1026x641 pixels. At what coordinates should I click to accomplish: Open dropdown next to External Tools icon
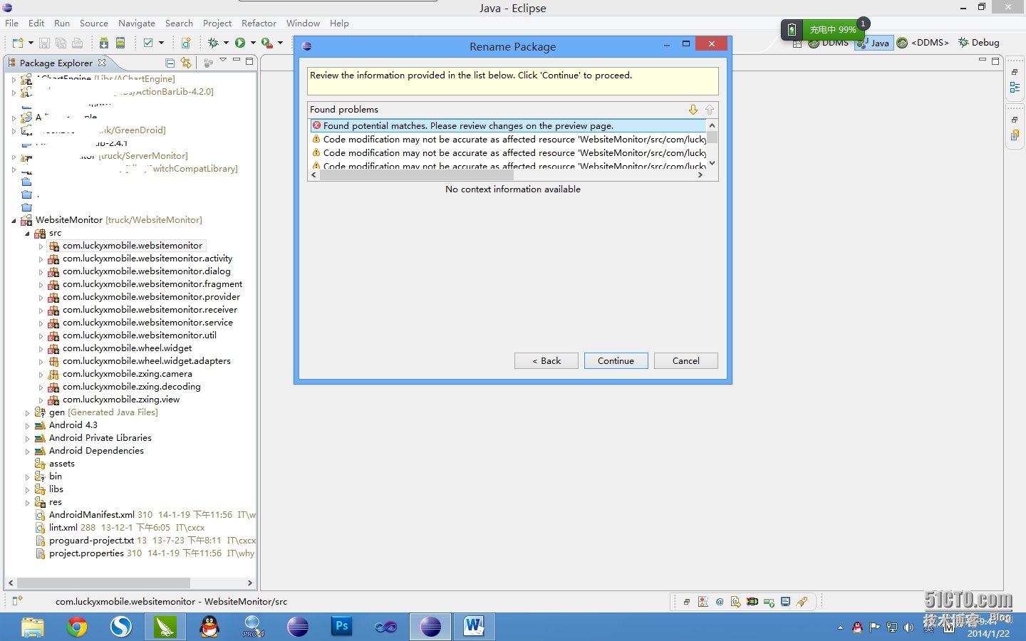[280, 43]
